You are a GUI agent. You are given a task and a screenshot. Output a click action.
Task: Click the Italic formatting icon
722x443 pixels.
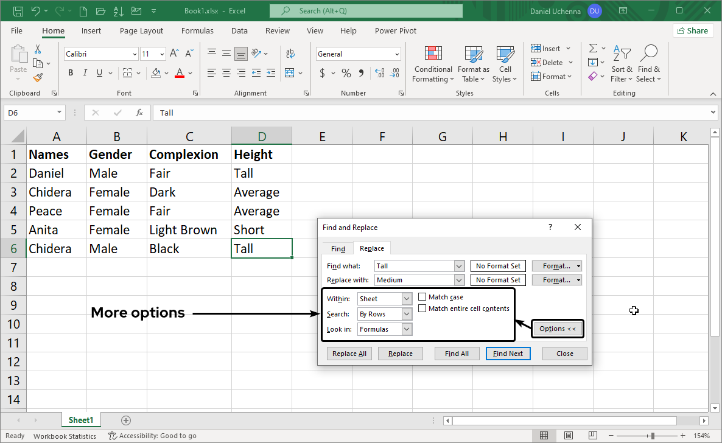[x=84, y=73]
